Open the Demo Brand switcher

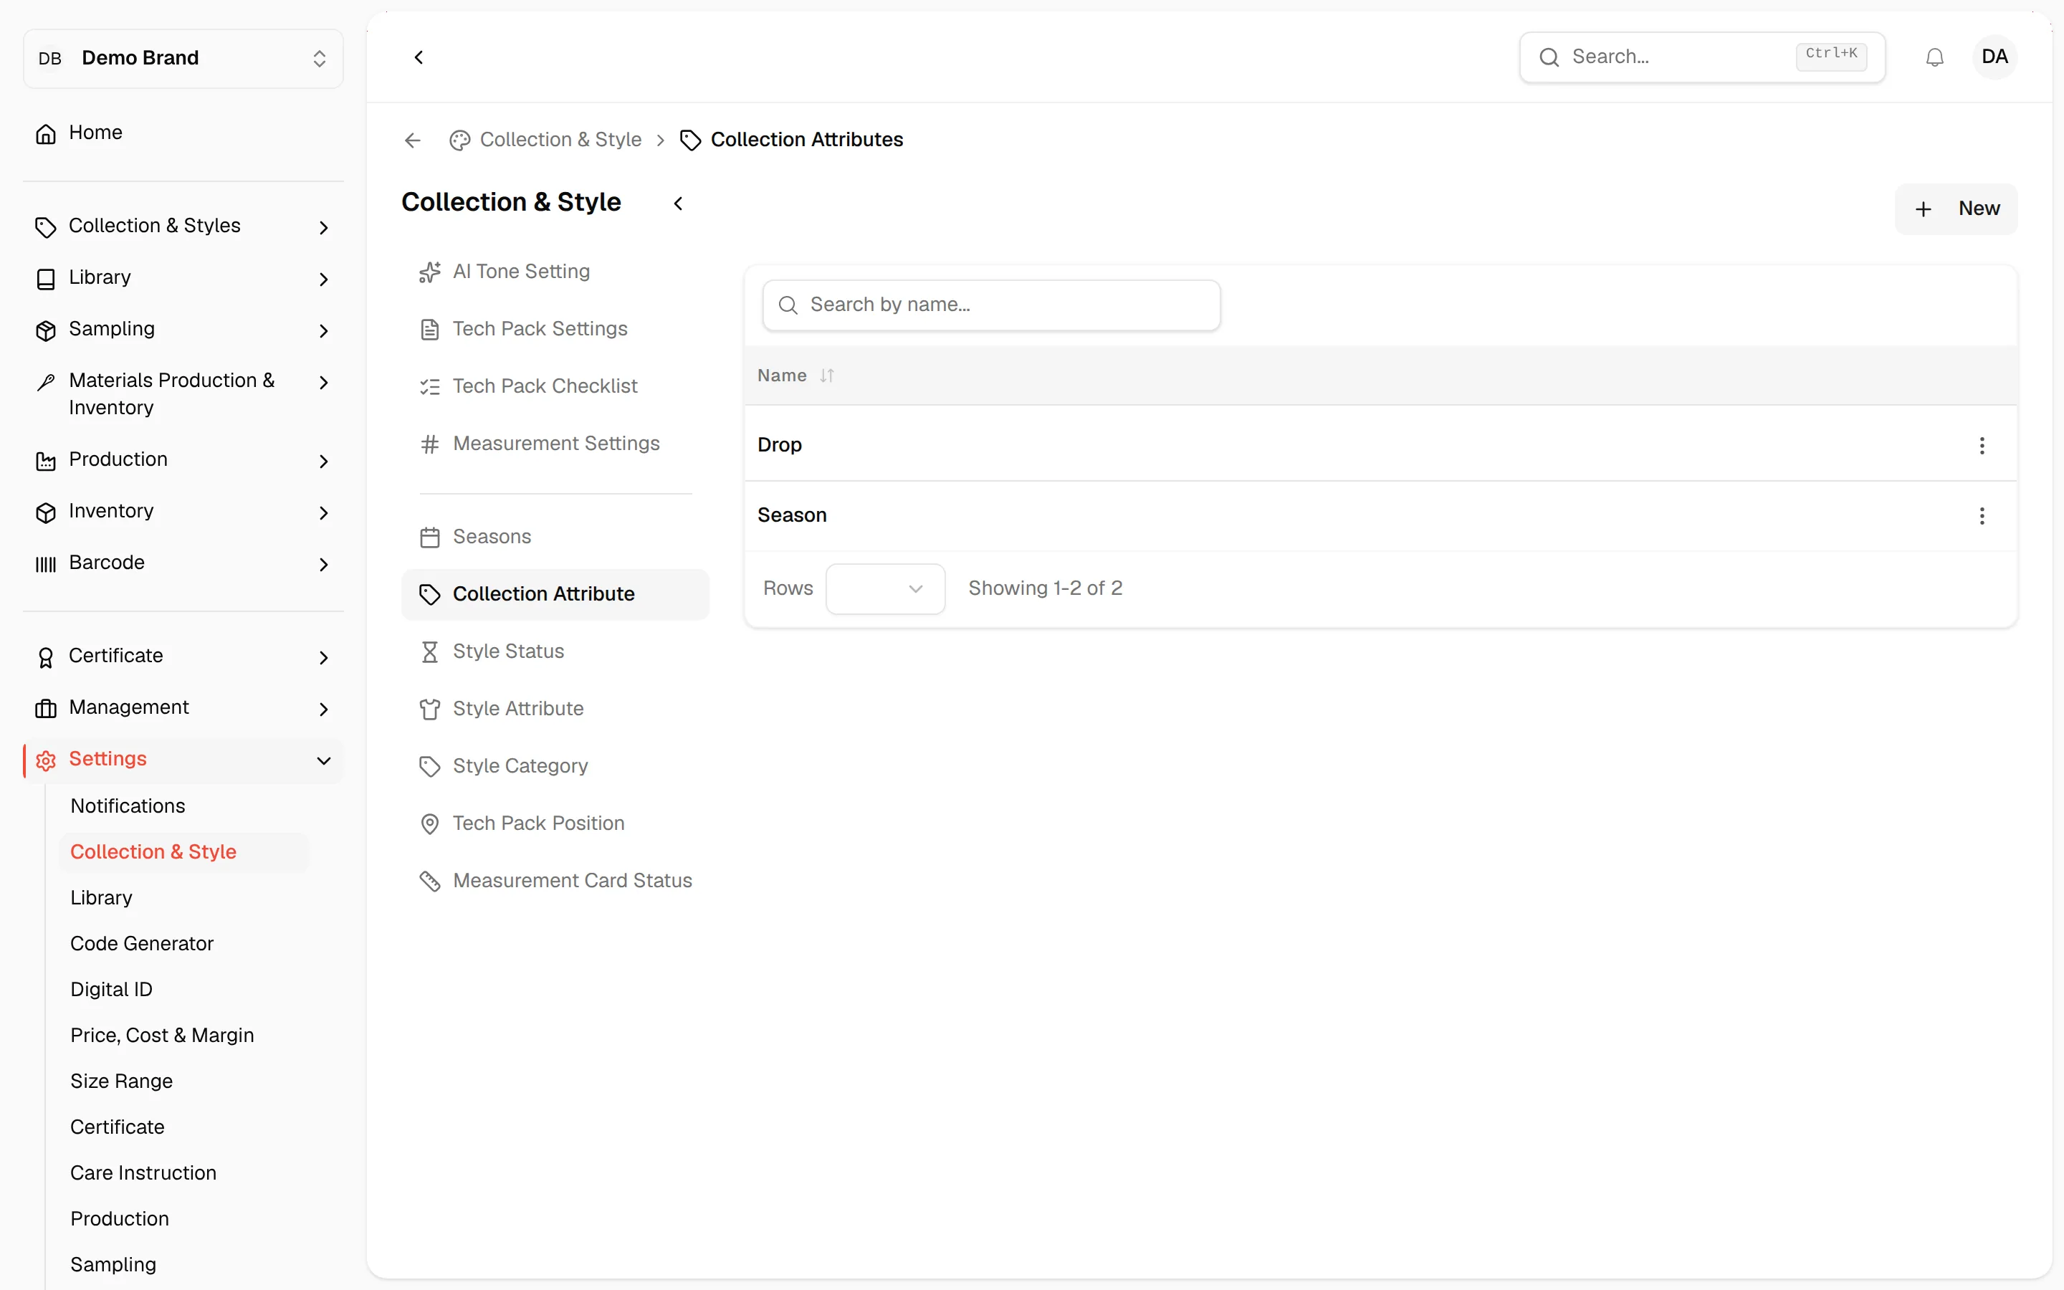click(x=183, y=58)
